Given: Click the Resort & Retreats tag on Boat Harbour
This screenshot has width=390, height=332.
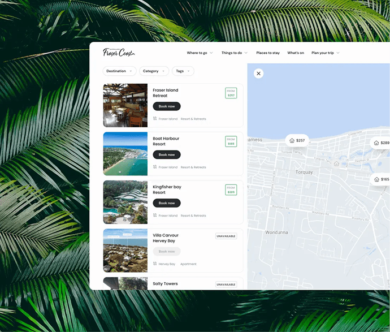Looking at the screenshot, I should point(193,167).
